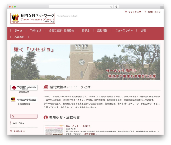This screenshot has width=171, height=145.
Task: Click the newsletter 第127号 thumbnail image
Action: 54,130
